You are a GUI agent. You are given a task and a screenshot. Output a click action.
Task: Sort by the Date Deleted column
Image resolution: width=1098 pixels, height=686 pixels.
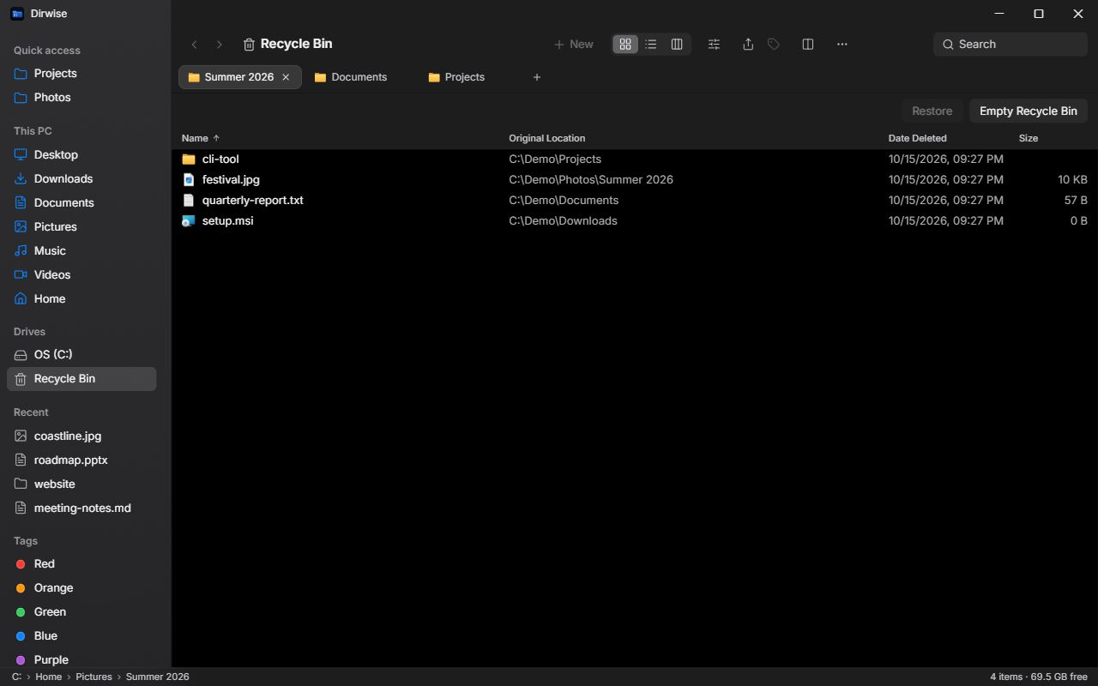pyautogui.click(x=917, y=138)
